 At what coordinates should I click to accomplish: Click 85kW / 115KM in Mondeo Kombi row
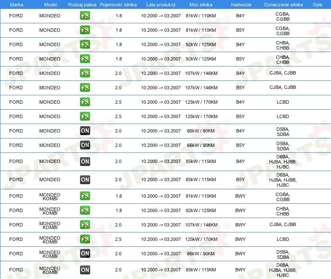(x=201, y=270)
